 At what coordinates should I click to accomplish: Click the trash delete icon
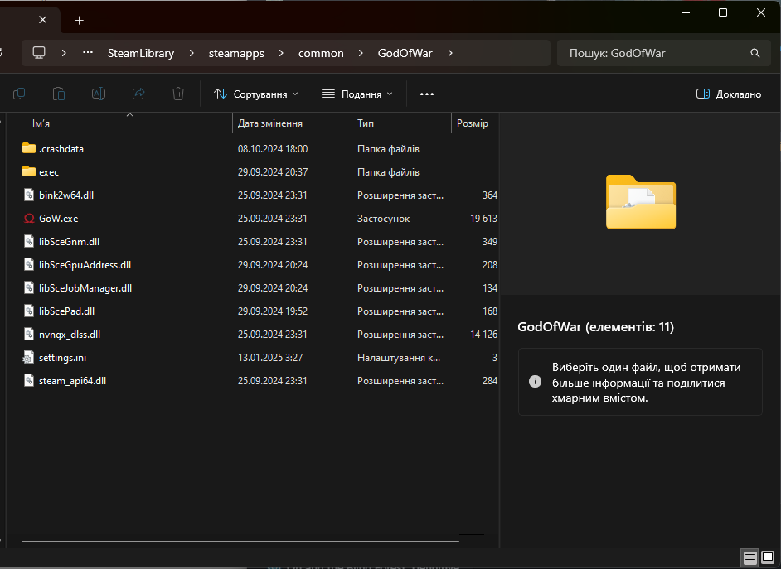(x=178, y=94)
